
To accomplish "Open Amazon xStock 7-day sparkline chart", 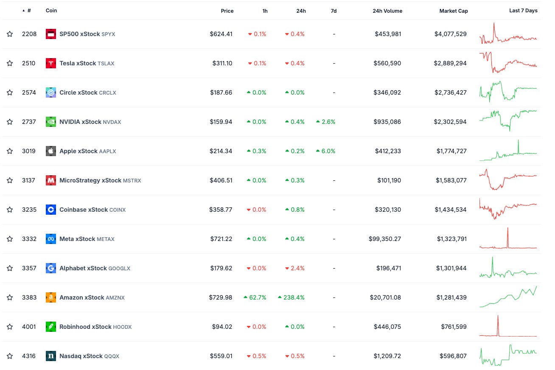I will click(x=508, y=297).
